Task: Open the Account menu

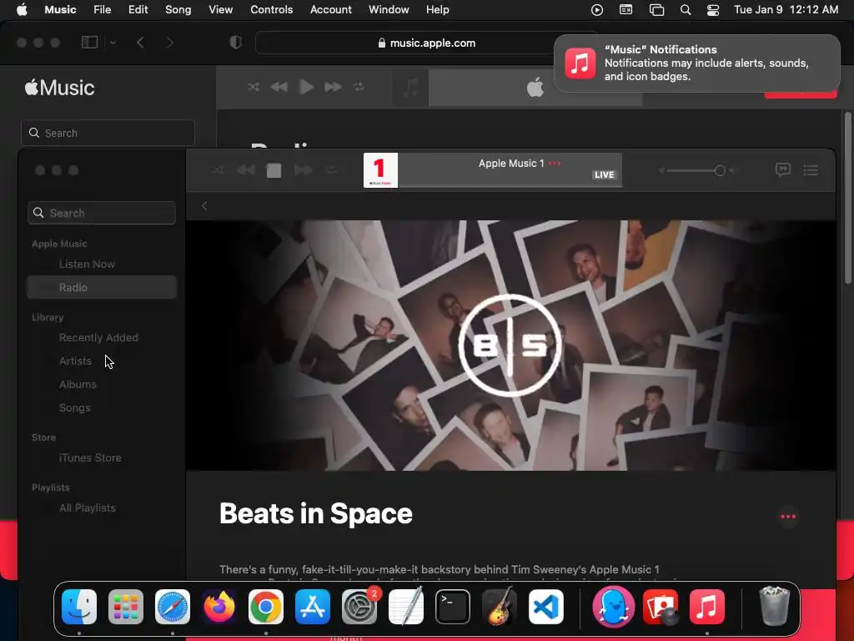Action: point(330,10)
